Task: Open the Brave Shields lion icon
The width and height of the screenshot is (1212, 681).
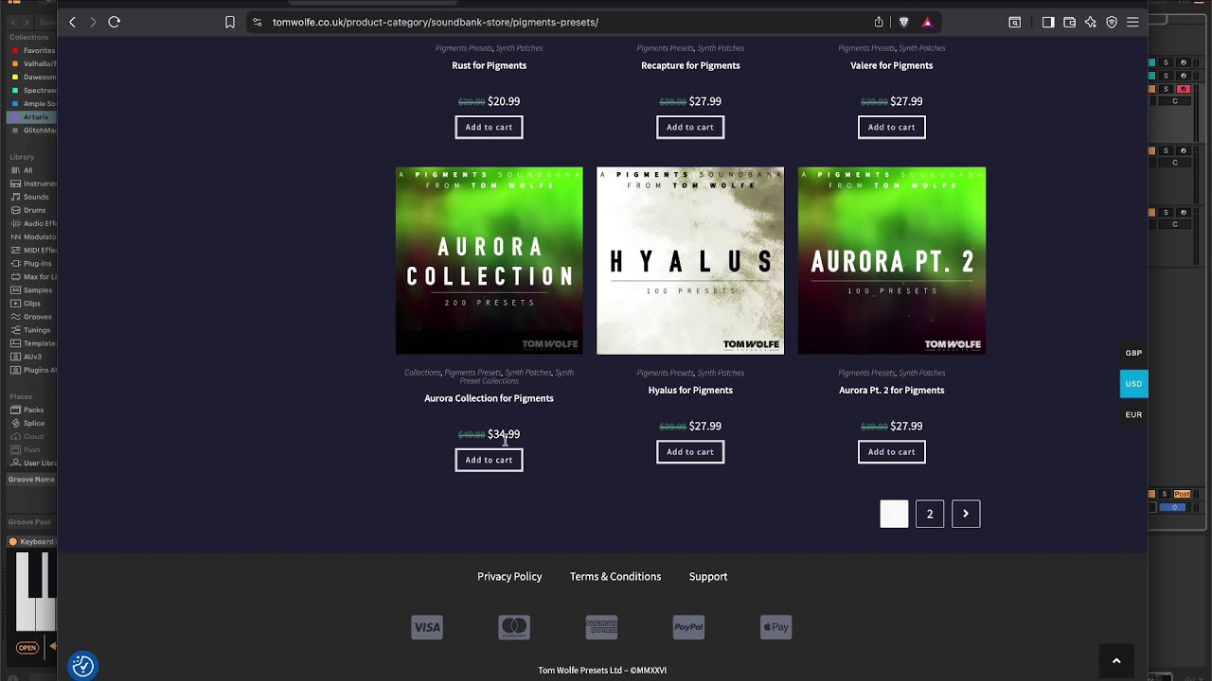Action: (x=903, y=22)
